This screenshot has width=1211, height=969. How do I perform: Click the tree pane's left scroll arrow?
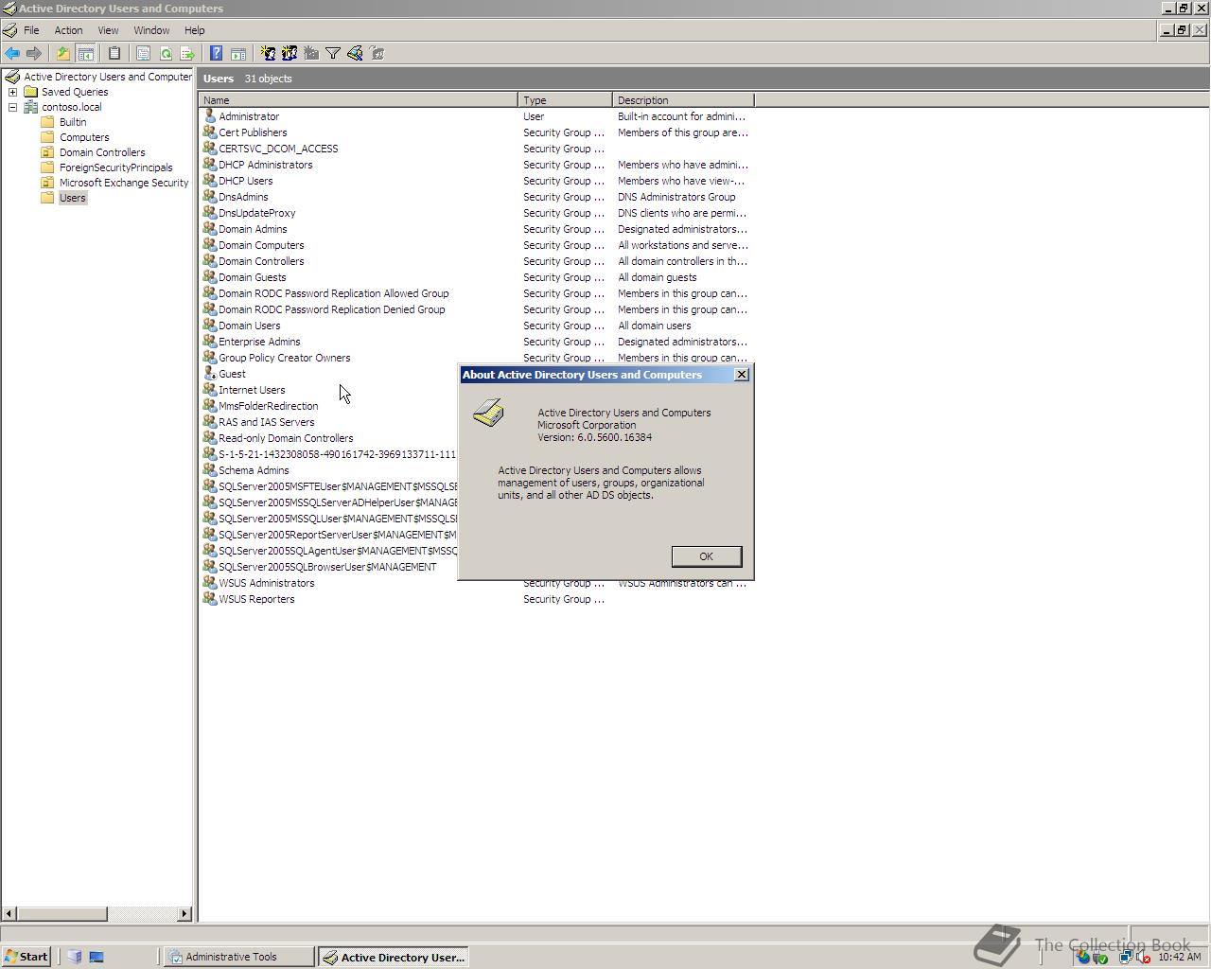tap(9, 914)
